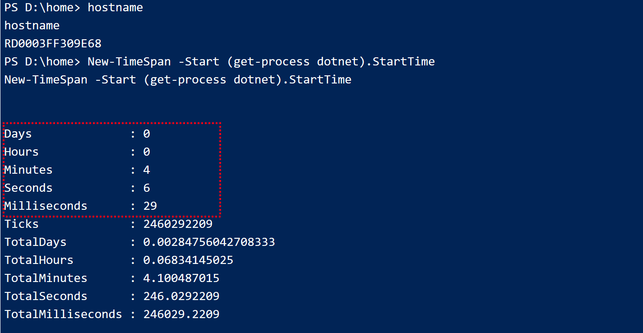Image resolution: width=643 pixels, height=333 pixels.
Task: Click the Seconds label
Action: (x=28, y=188)
